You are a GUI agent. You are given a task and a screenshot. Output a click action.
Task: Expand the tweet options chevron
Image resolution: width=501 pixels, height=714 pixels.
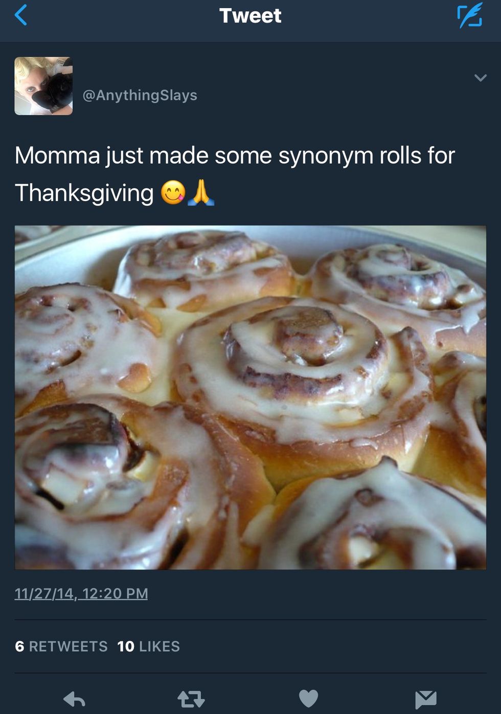point(480,78)
